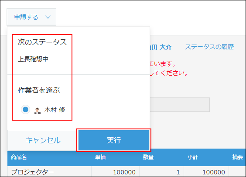Click the grey input field behind the popup

(180, 105)
